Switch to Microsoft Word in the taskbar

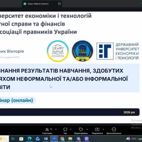click(x=46, y=139)
